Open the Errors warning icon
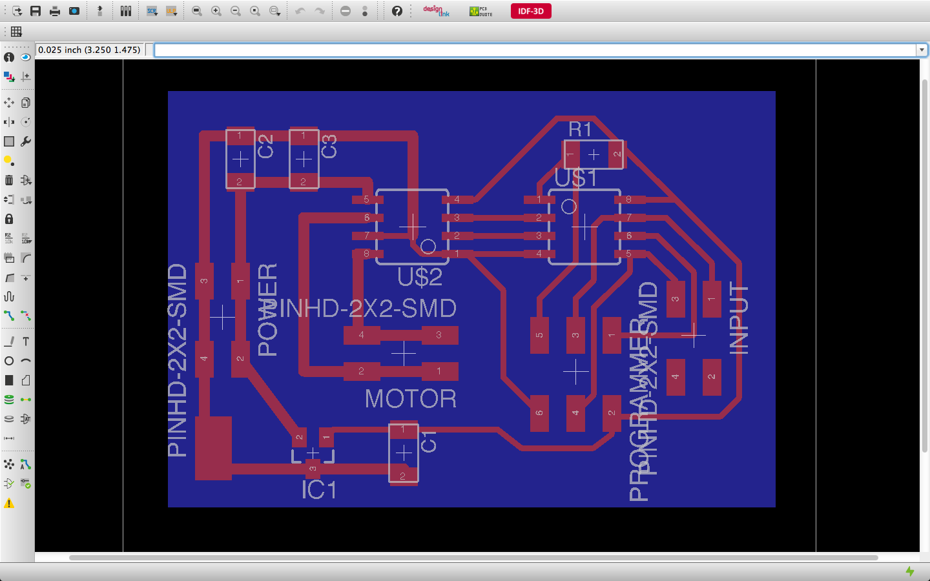The width and height of the screenshot is (930, 581). [9, 503]
